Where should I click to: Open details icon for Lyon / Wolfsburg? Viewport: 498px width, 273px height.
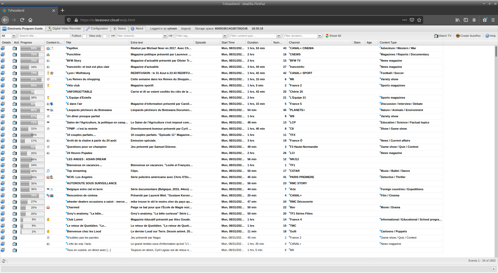coord(3,73)
